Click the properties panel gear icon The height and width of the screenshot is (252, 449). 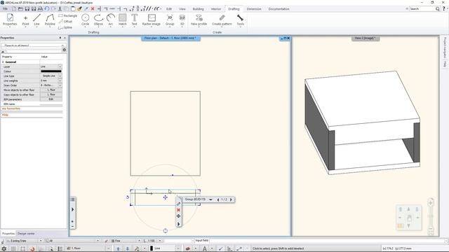(x=64, y=50)
